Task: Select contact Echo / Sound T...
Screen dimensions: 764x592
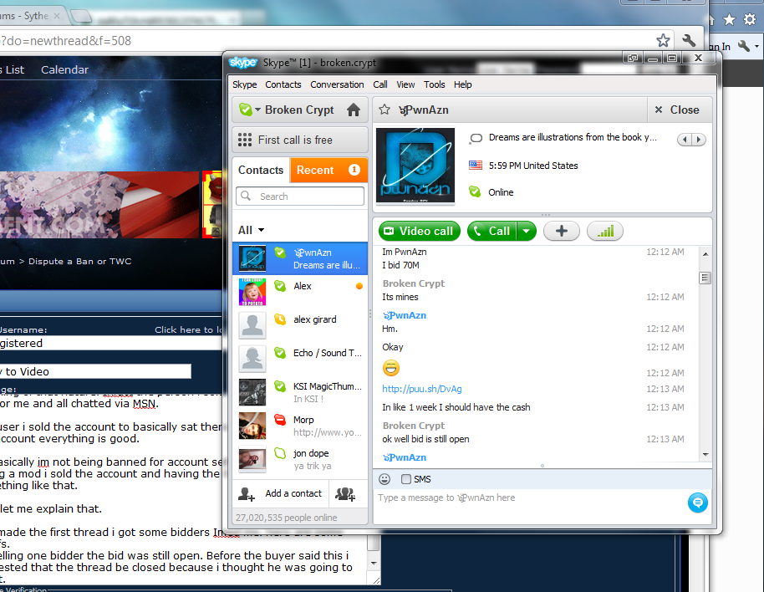Action: pos(300,359)
